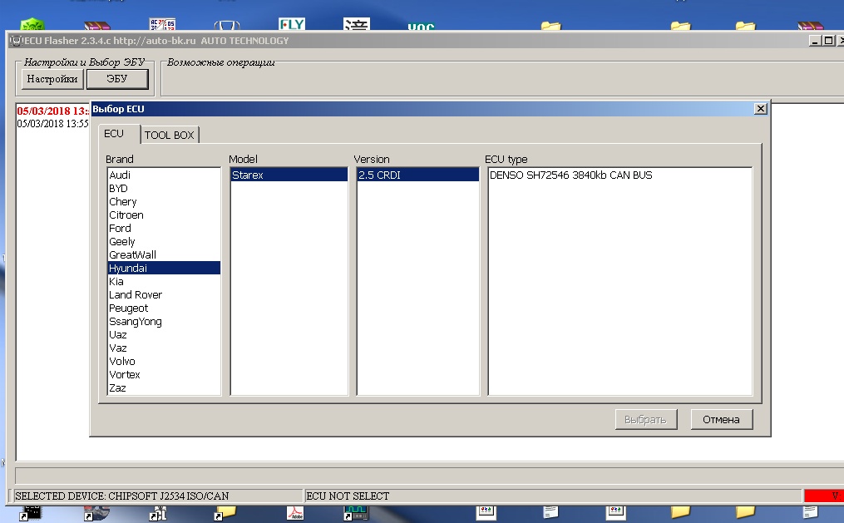Select Vortex in the Brand list

click(164, 374)
